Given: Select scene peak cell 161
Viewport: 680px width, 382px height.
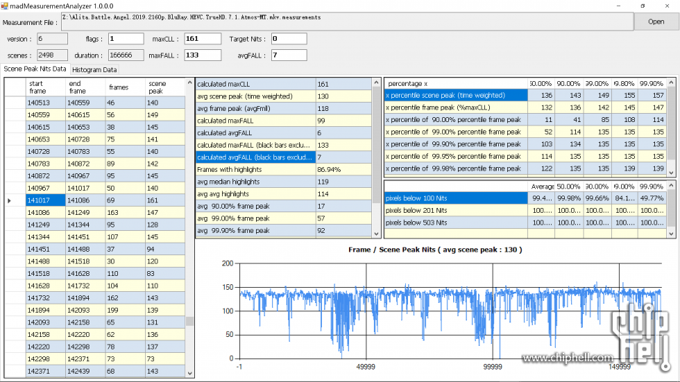Looking at the screenshot, I should click(x=165, y=200).
